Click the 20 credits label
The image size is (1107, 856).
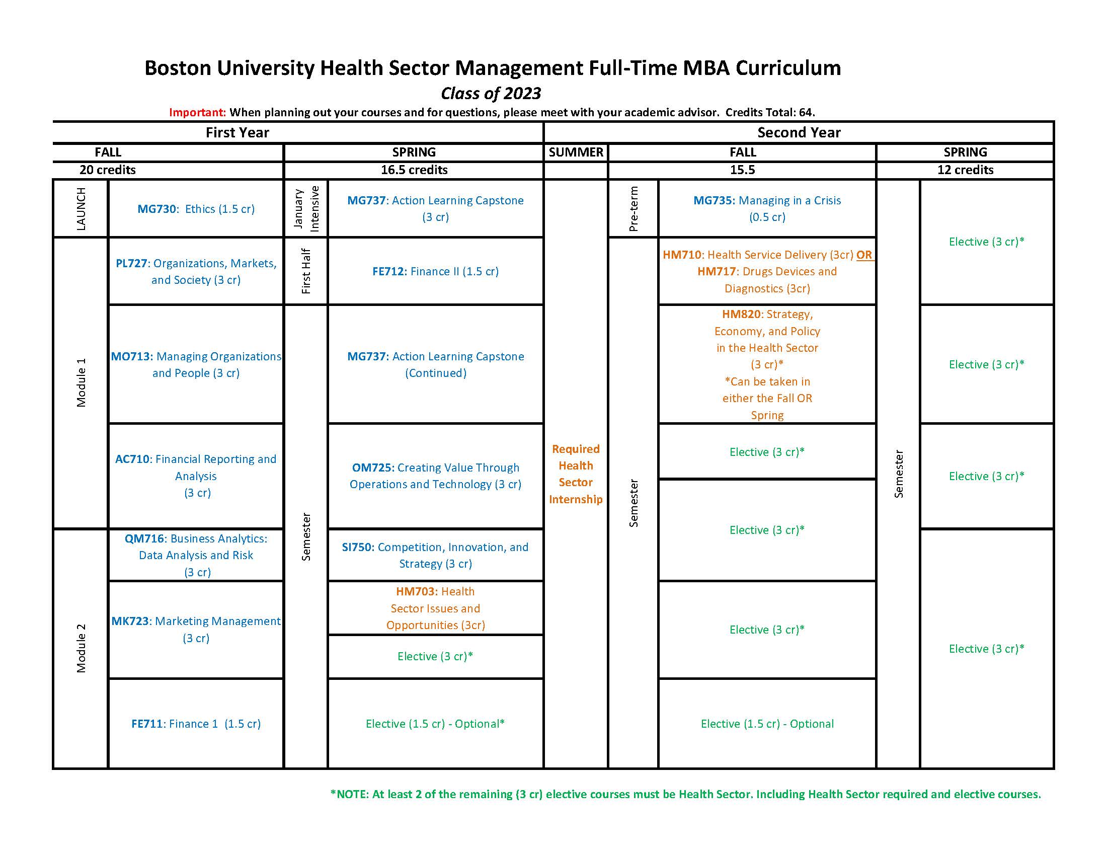tap(108, 170)
